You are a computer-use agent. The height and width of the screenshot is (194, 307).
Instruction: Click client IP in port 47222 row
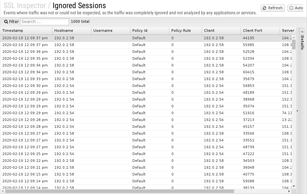pyautogui.click(x=214, y=154)
